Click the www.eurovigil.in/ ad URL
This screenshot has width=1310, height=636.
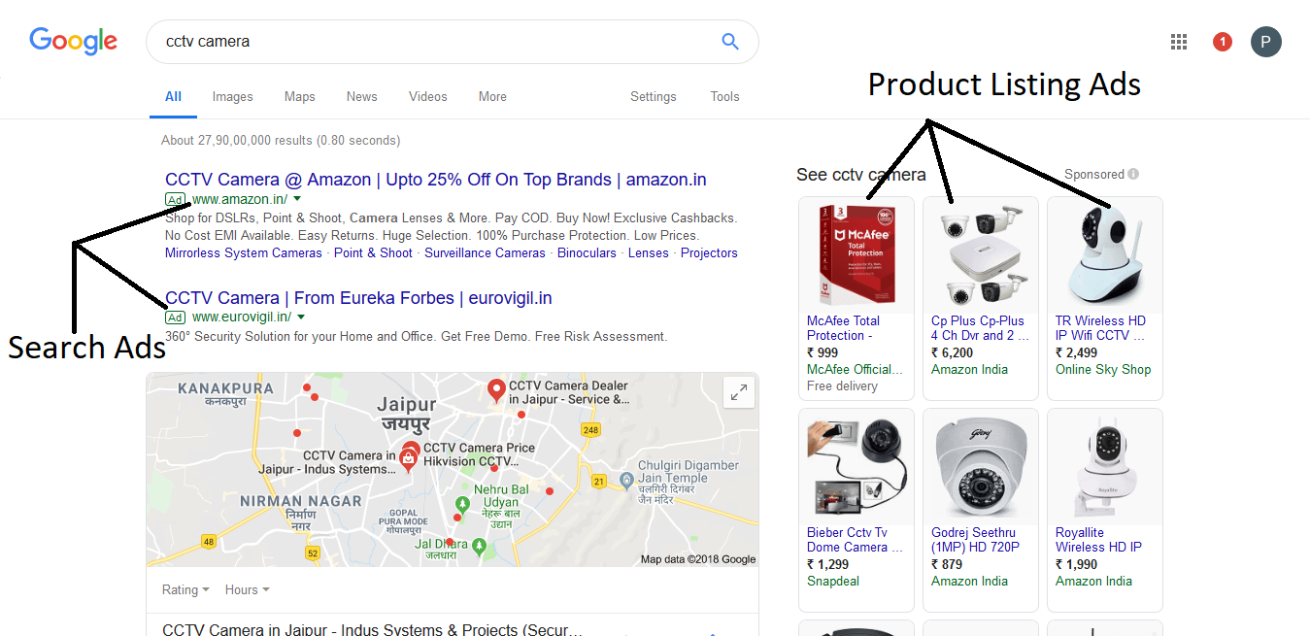(x=242, y=318)
